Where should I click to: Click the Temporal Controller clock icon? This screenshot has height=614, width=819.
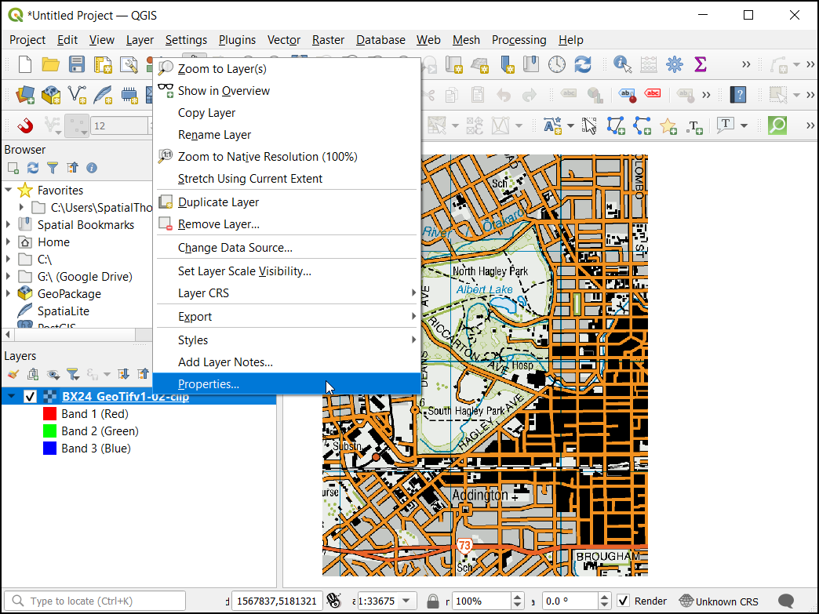tap(556, 64)
